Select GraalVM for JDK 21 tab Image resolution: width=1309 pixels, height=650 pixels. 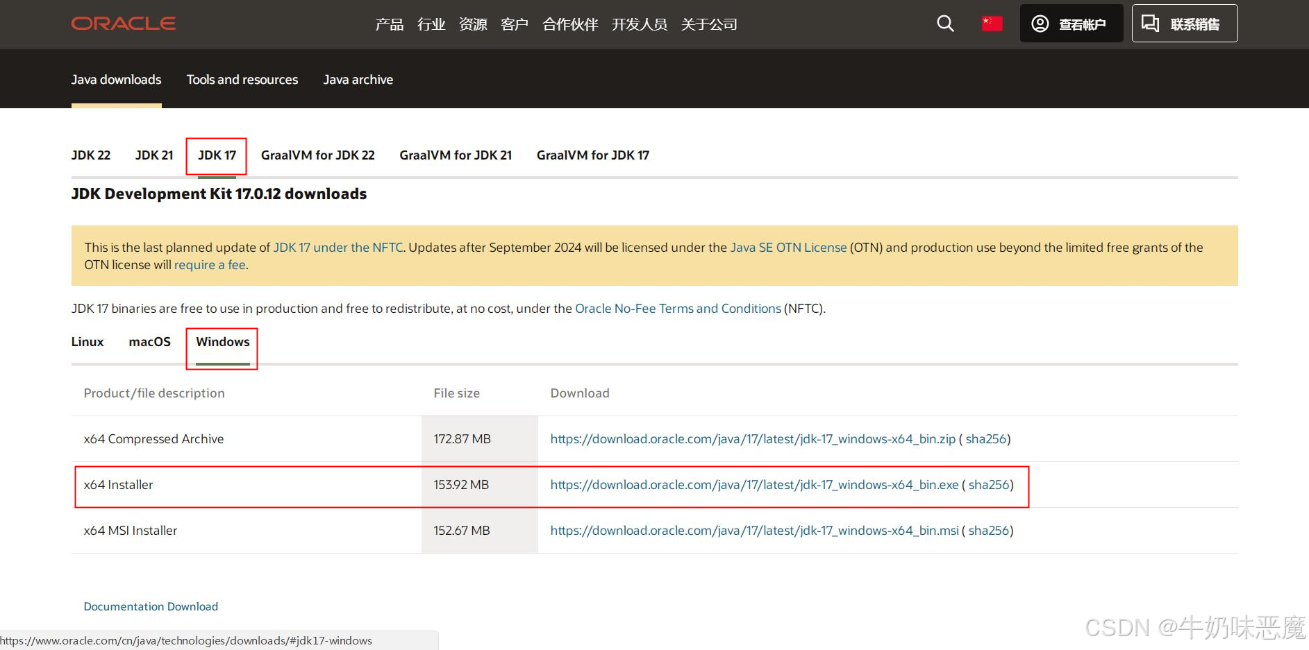tap(456, 155)
